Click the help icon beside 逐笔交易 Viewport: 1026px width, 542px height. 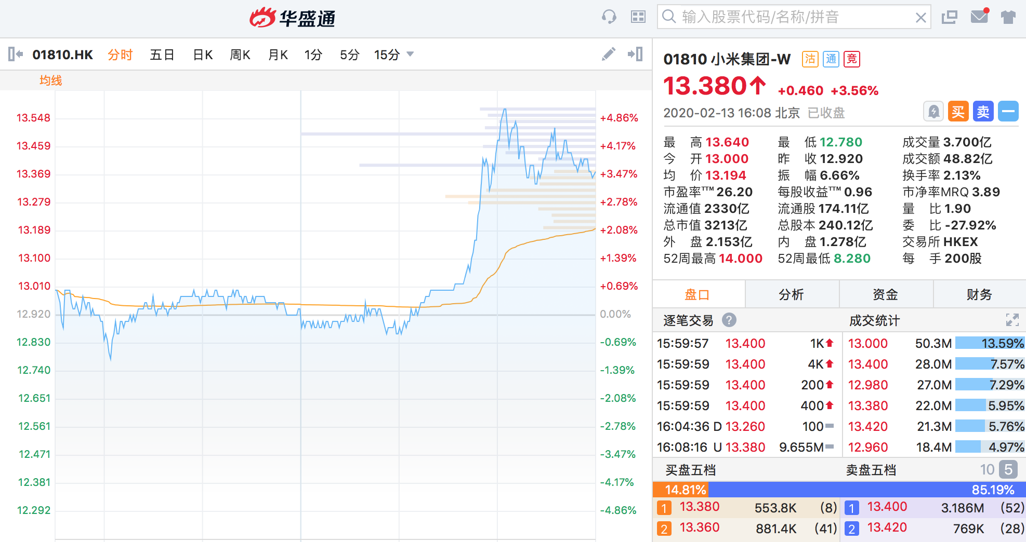pyautogui.click(x=729, y=320)
